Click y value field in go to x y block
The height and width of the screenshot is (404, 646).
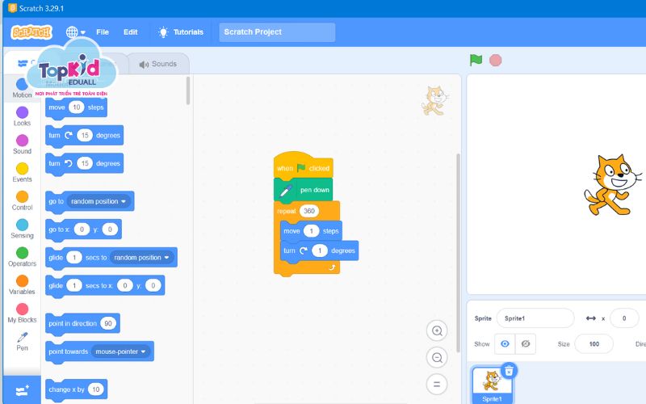coord(110,229)
